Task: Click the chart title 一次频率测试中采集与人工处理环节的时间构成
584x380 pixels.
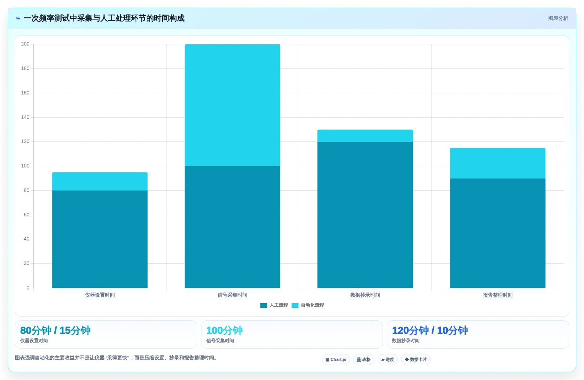Action: tap(104, 18)
